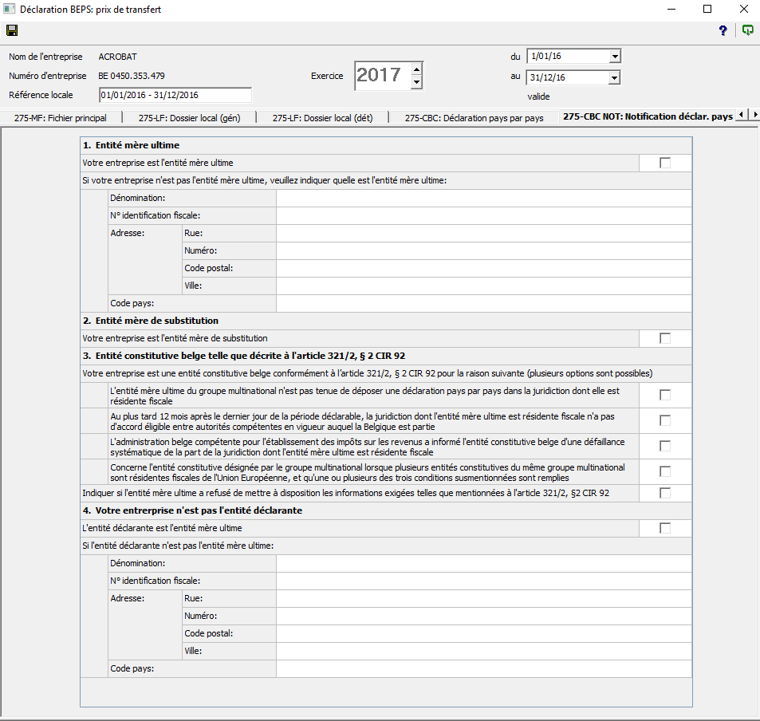This screenshot has height=721, width=760.
Task: Click the Référence locale input field
Action: 175,95
